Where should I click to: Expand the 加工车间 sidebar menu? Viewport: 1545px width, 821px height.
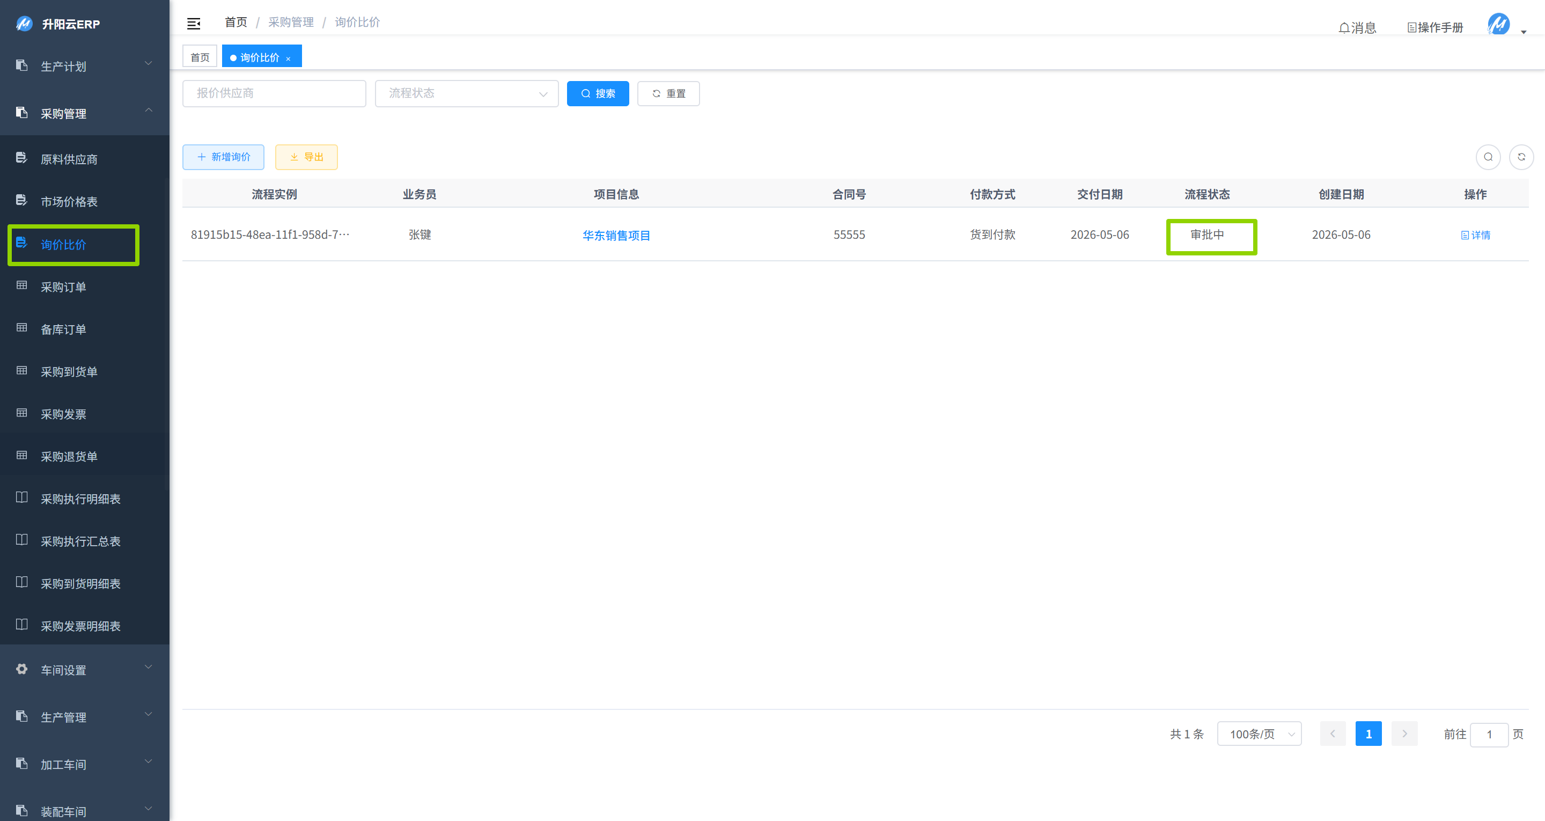(x=85, y=764)
